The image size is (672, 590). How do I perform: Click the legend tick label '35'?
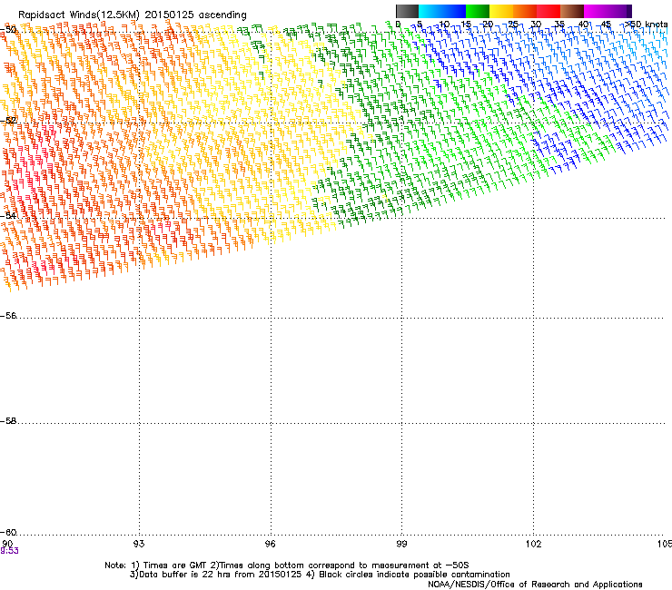click(559, 25)
